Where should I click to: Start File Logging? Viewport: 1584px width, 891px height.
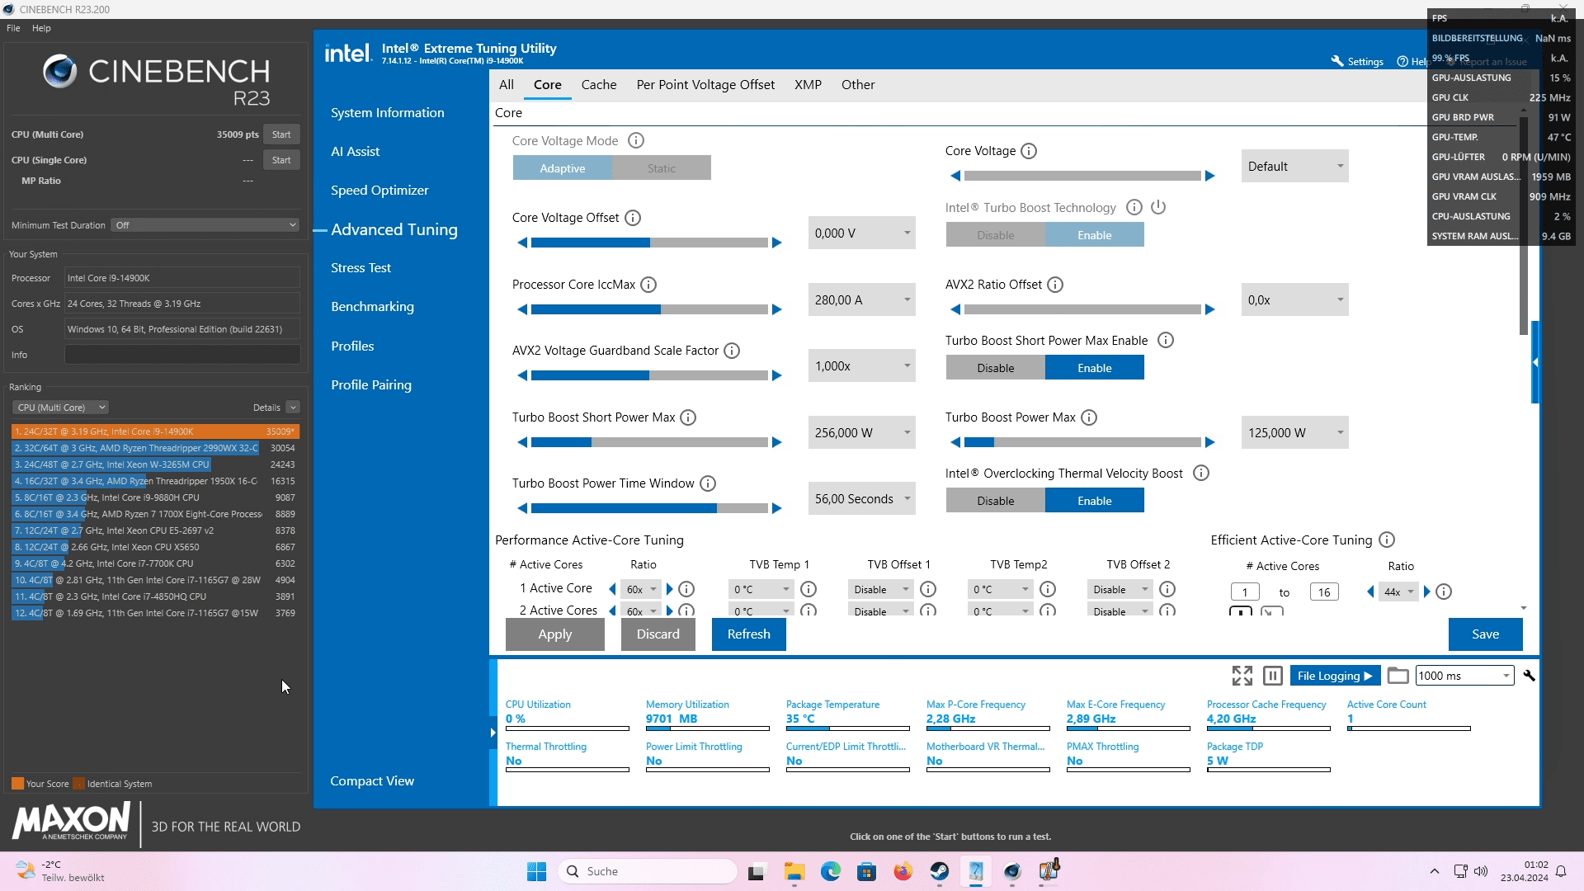pyautogui.click(x=1335, y=676)
